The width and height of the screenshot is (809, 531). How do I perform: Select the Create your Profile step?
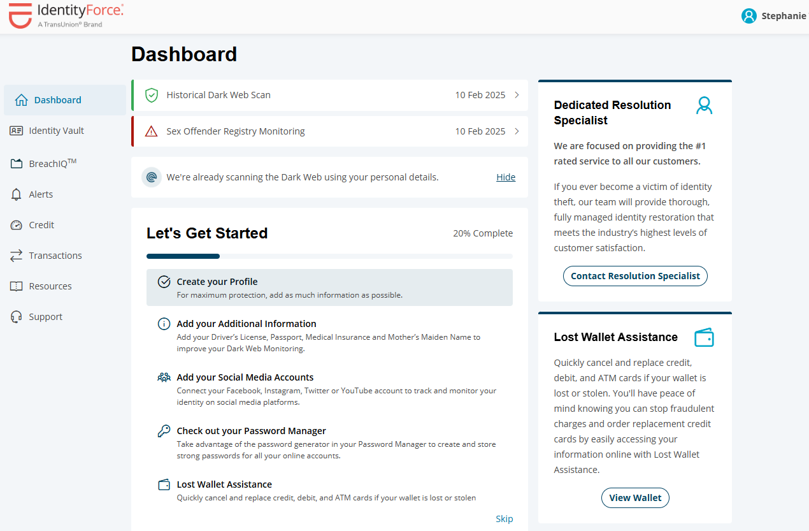(329, 287)
